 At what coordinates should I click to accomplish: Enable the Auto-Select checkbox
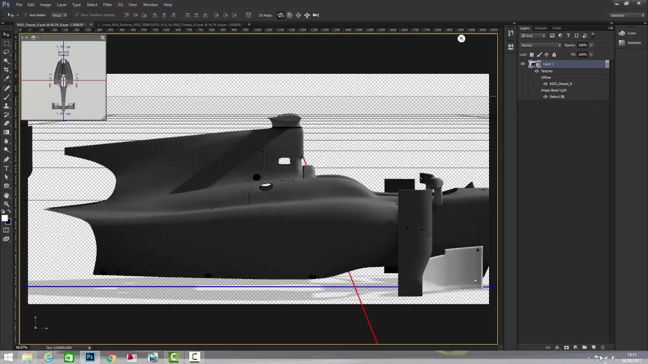tap(26, 15)
